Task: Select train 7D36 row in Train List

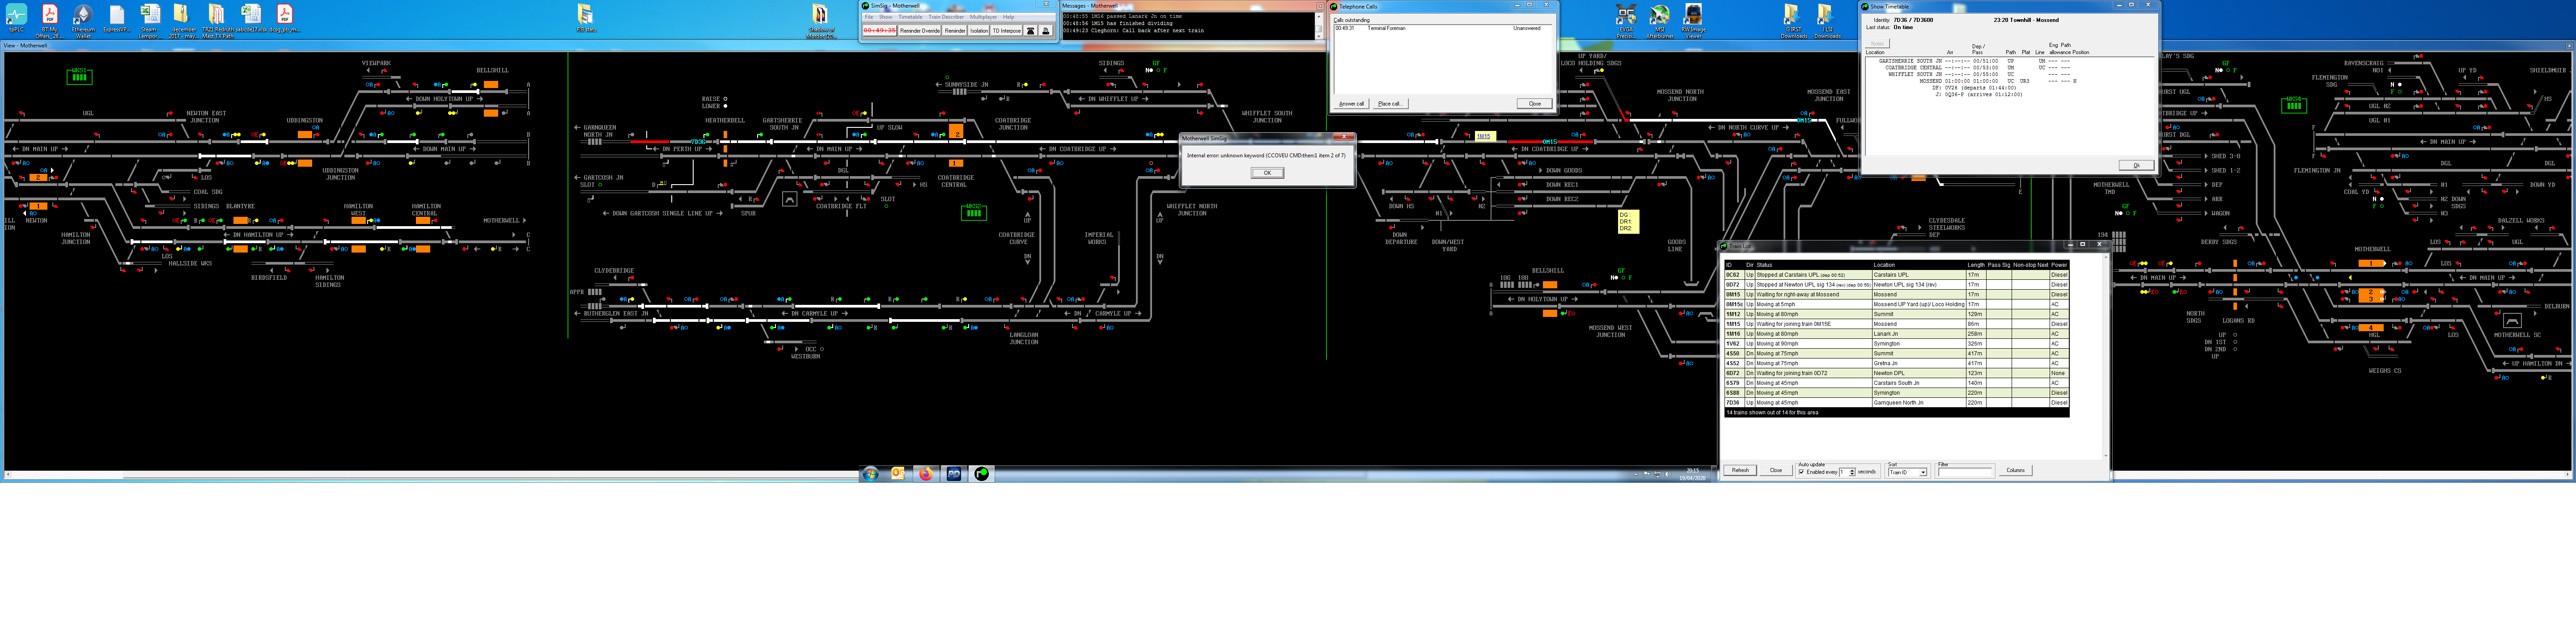Action: (x=1896, y=403)
